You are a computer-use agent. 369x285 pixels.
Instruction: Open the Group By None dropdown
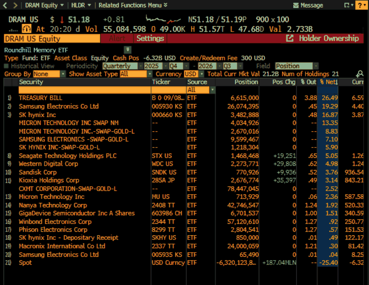[49, 74]
